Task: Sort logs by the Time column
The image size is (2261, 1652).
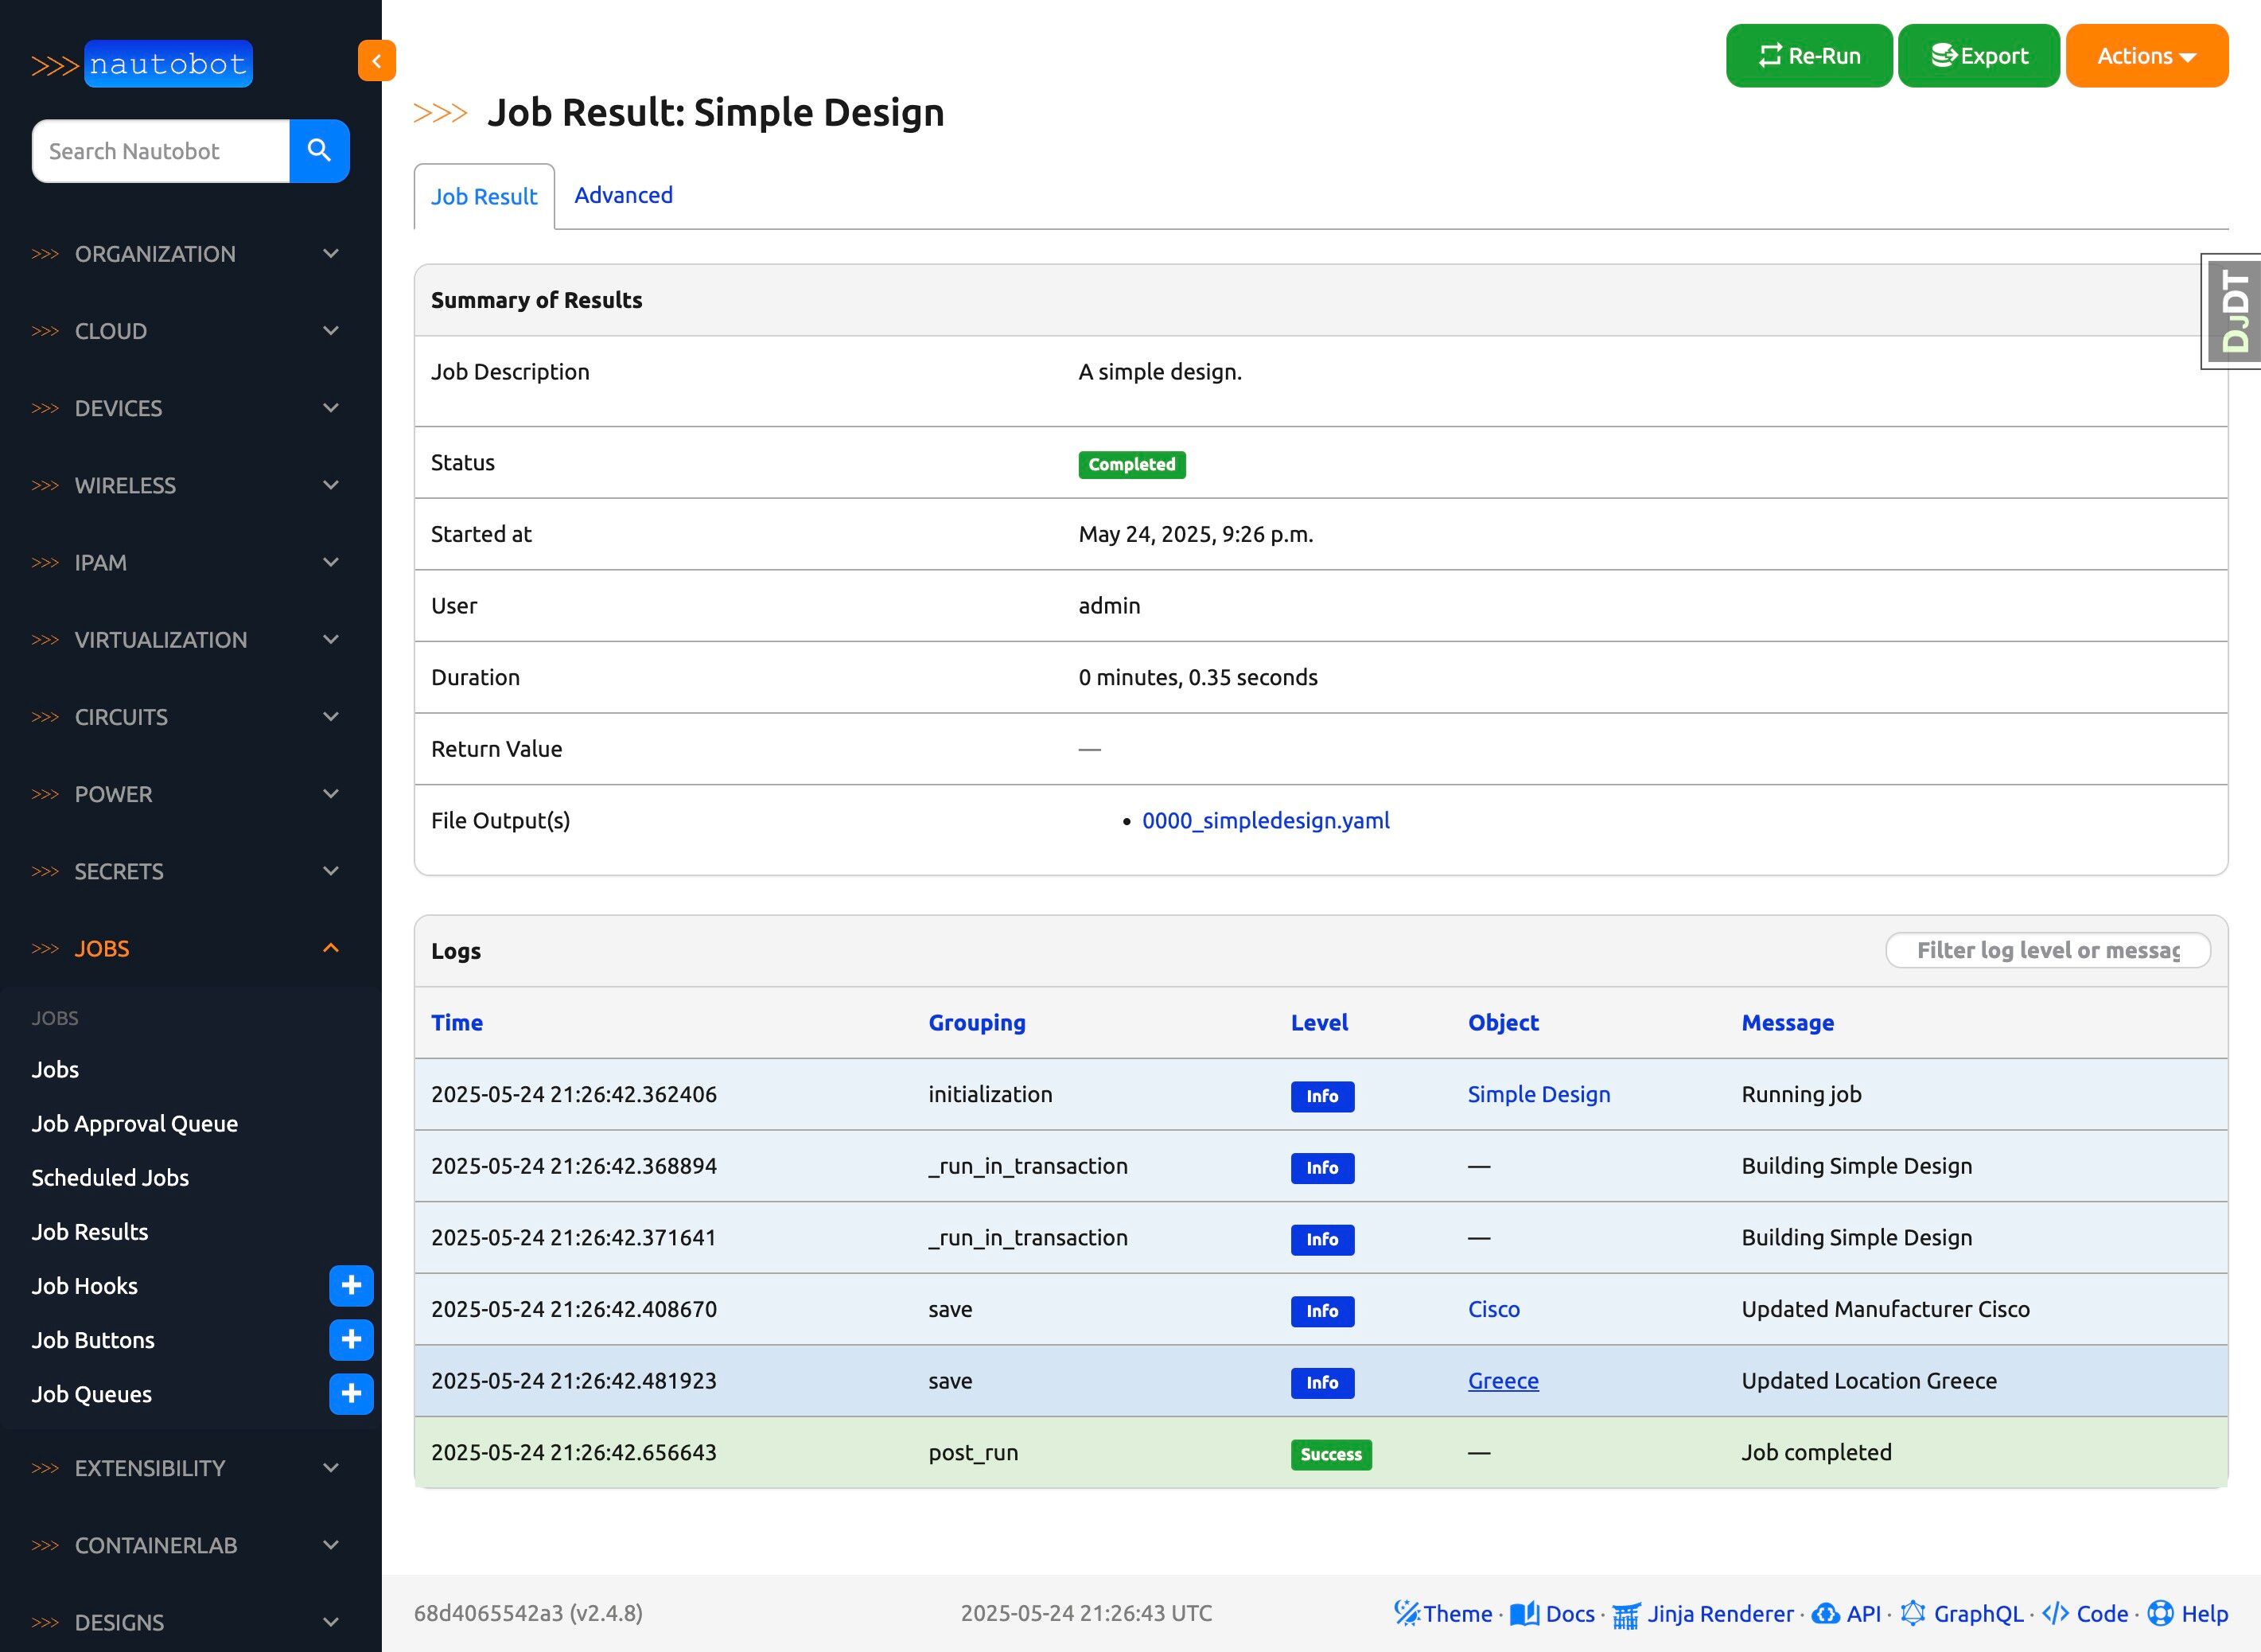Action: [457, 1022]
